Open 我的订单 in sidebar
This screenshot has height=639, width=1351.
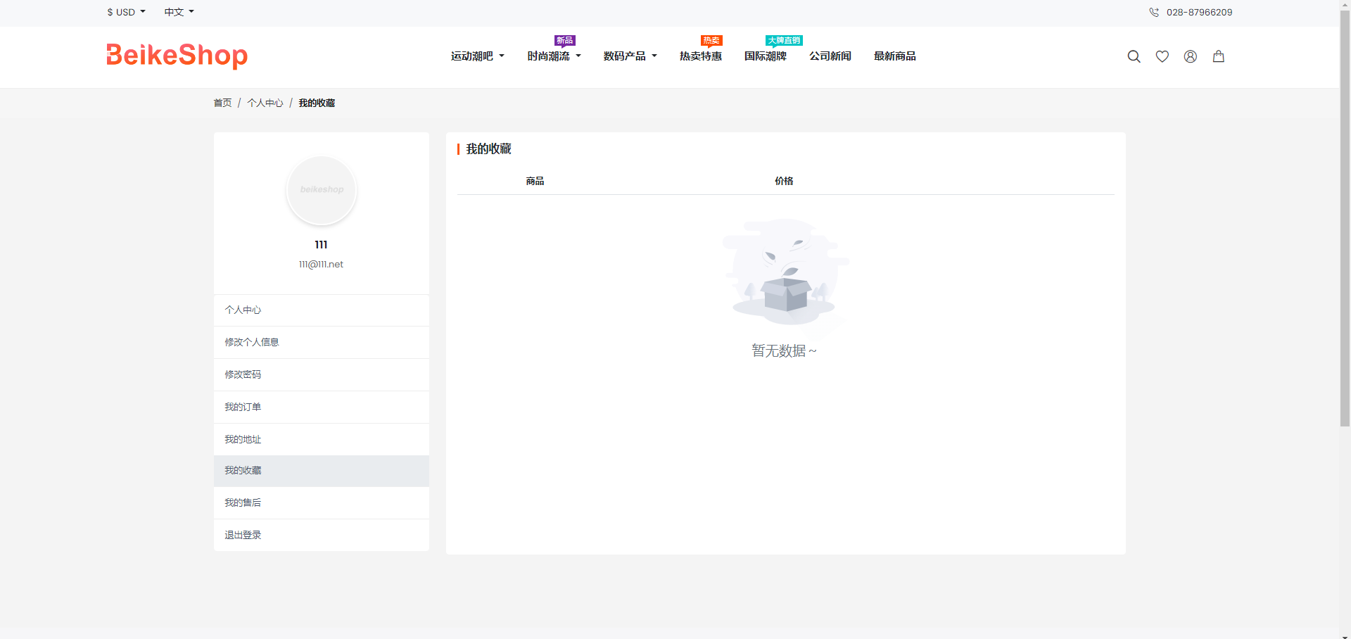pos(243,407)
